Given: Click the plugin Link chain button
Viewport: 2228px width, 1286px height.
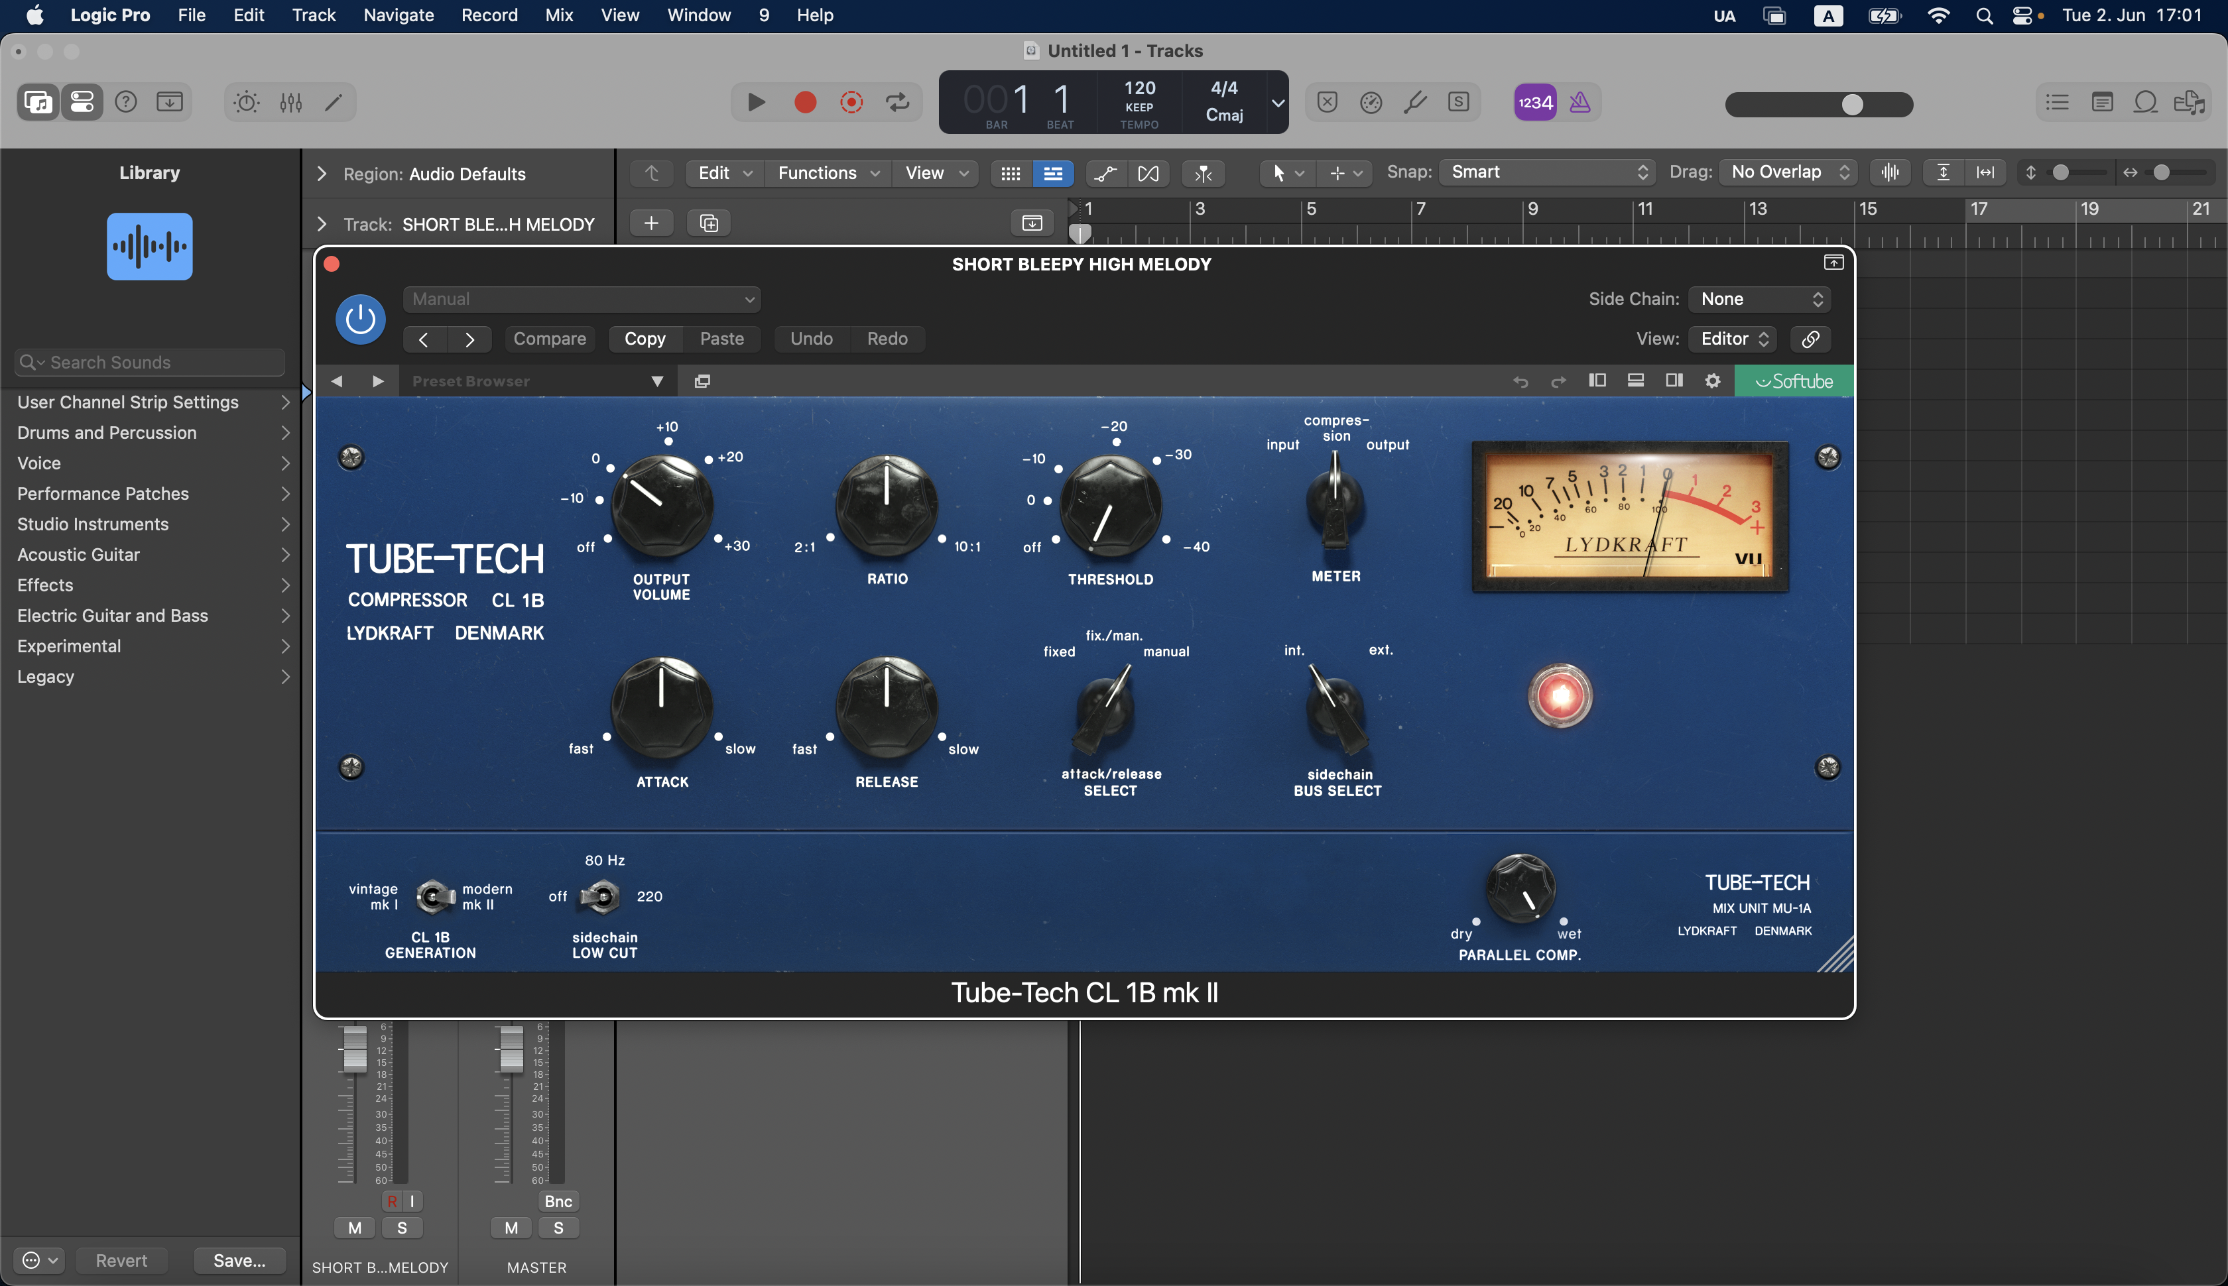Looking at the screenshot, I should click(x=1810, y=338).
